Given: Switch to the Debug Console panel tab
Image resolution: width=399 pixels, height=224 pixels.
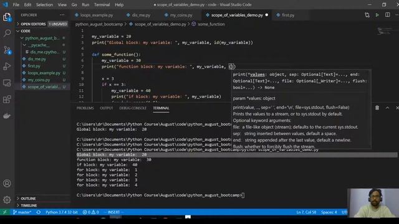Looking at the screenshot, I should [x=133, y=108].
